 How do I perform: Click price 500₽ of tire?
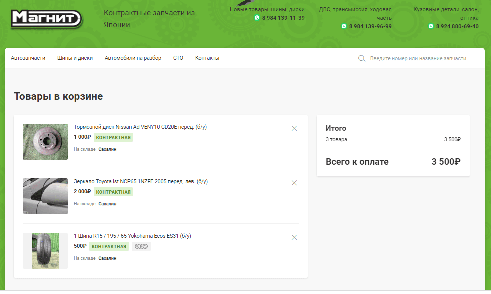80,246
